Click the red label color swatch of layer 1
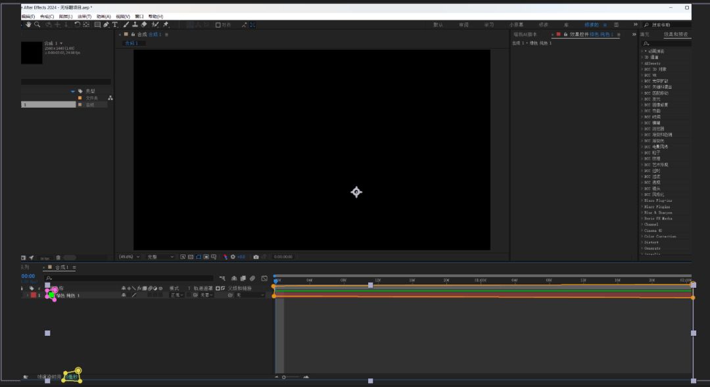 (34, 296)
